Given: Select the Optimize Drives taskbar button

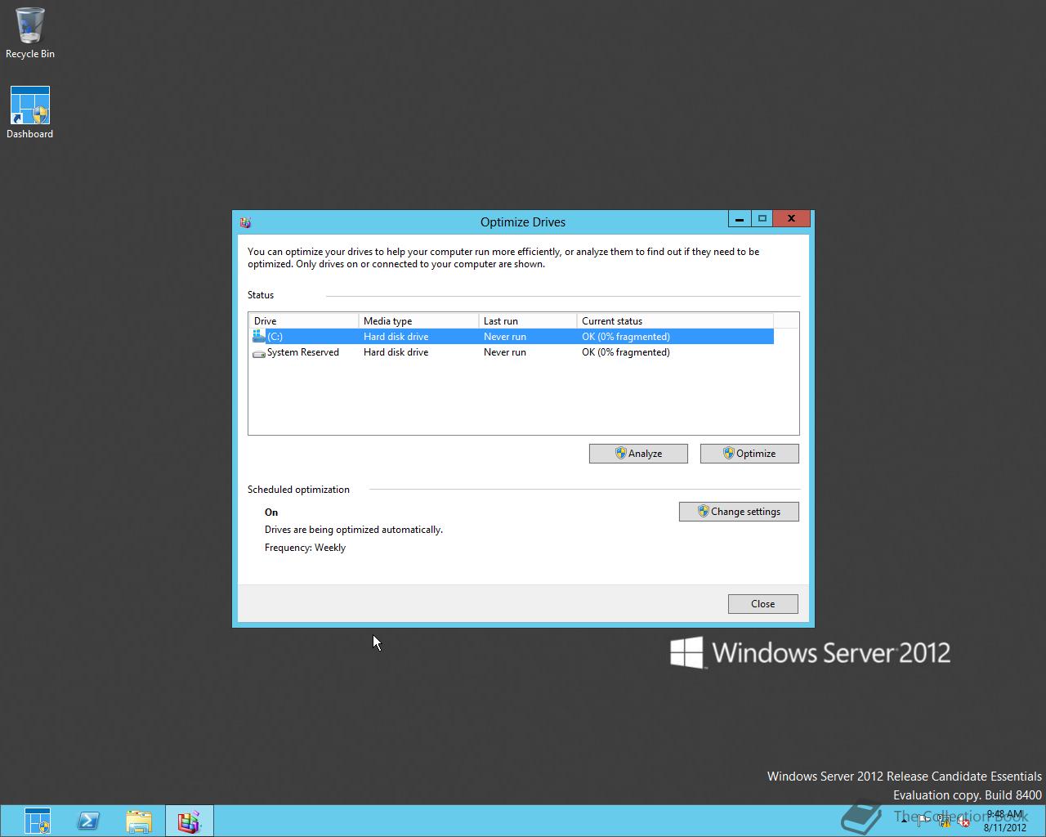Looking at the screenshot, I should click(190, 821).
